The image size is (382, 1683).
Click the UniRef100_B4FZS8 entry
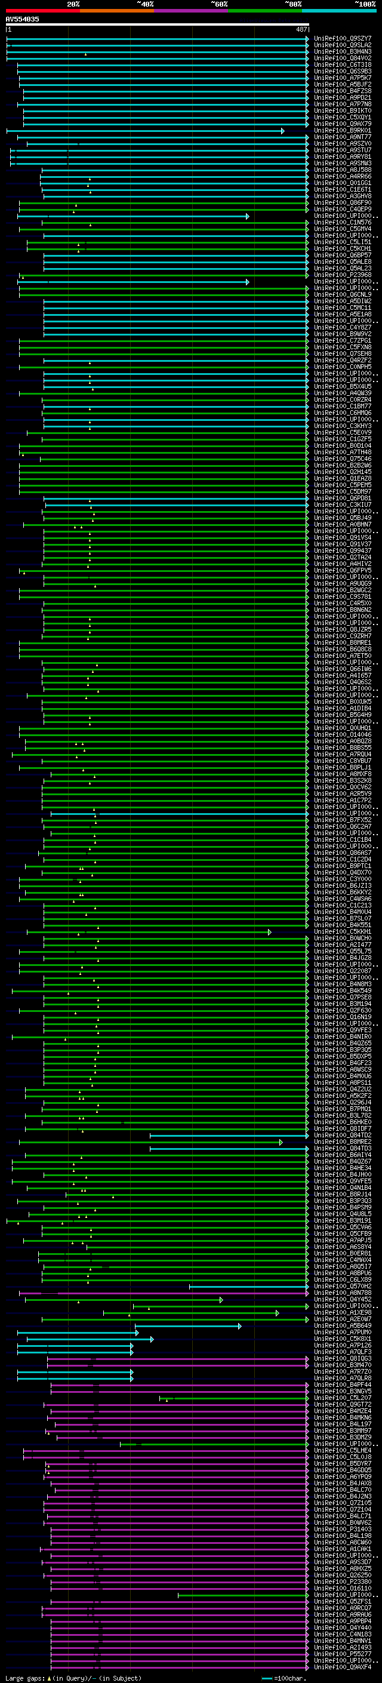coord(343,91)
